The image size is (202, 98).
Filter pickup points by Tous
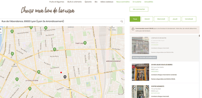[x=135, y=19]
